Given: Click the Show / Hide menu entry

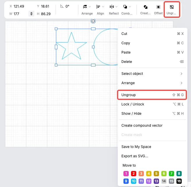Looking at the screenshot, I should tap(152, 114).
